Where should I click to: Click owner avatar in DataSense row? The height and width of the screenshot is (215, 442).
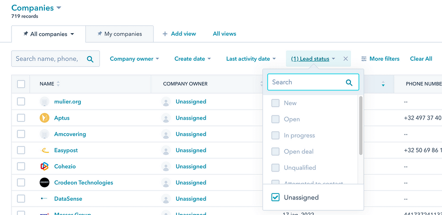166,199
